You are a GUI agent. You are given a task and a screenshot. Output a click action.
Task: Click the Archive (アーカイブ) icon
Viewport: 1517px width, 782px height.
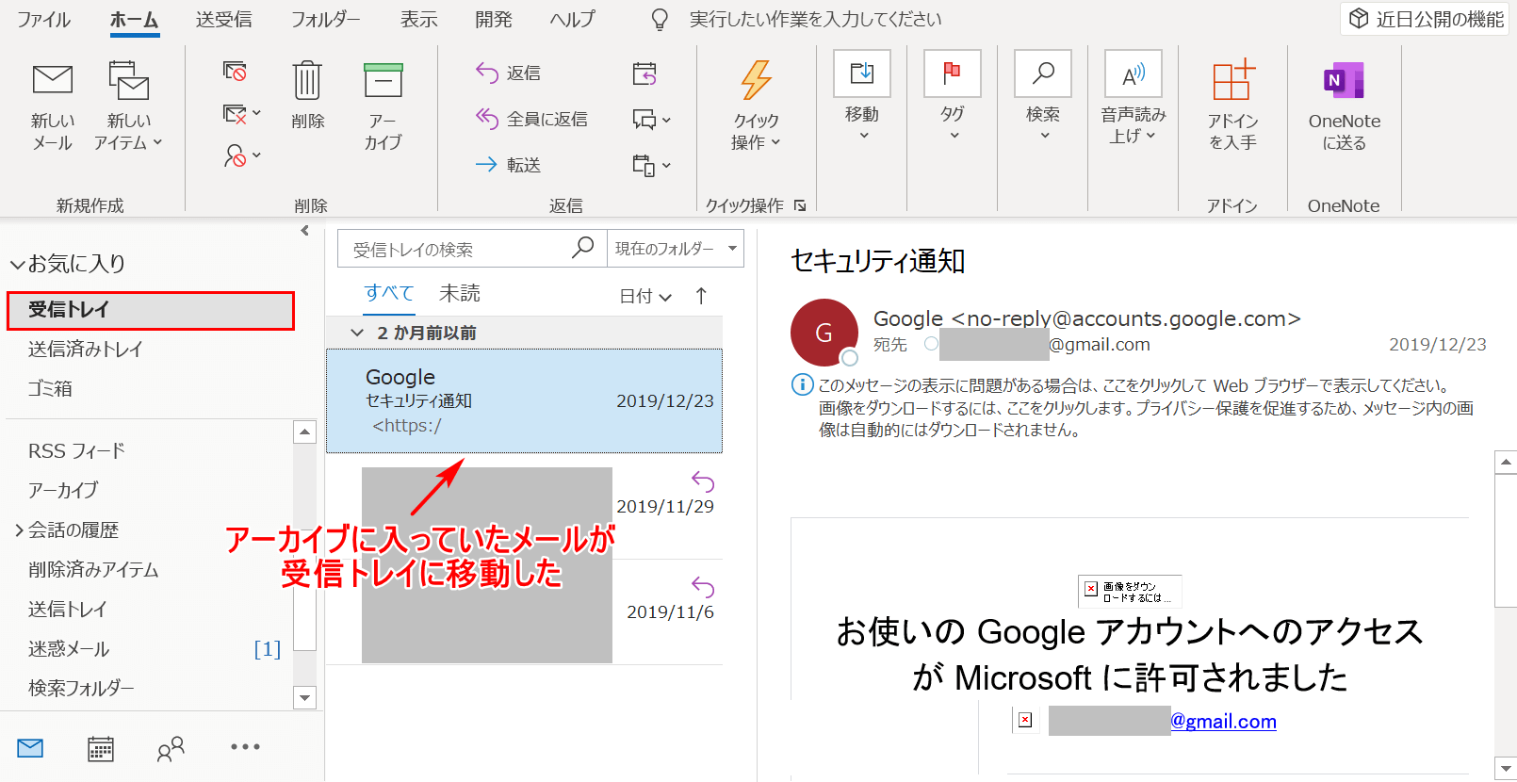point(383,81)
